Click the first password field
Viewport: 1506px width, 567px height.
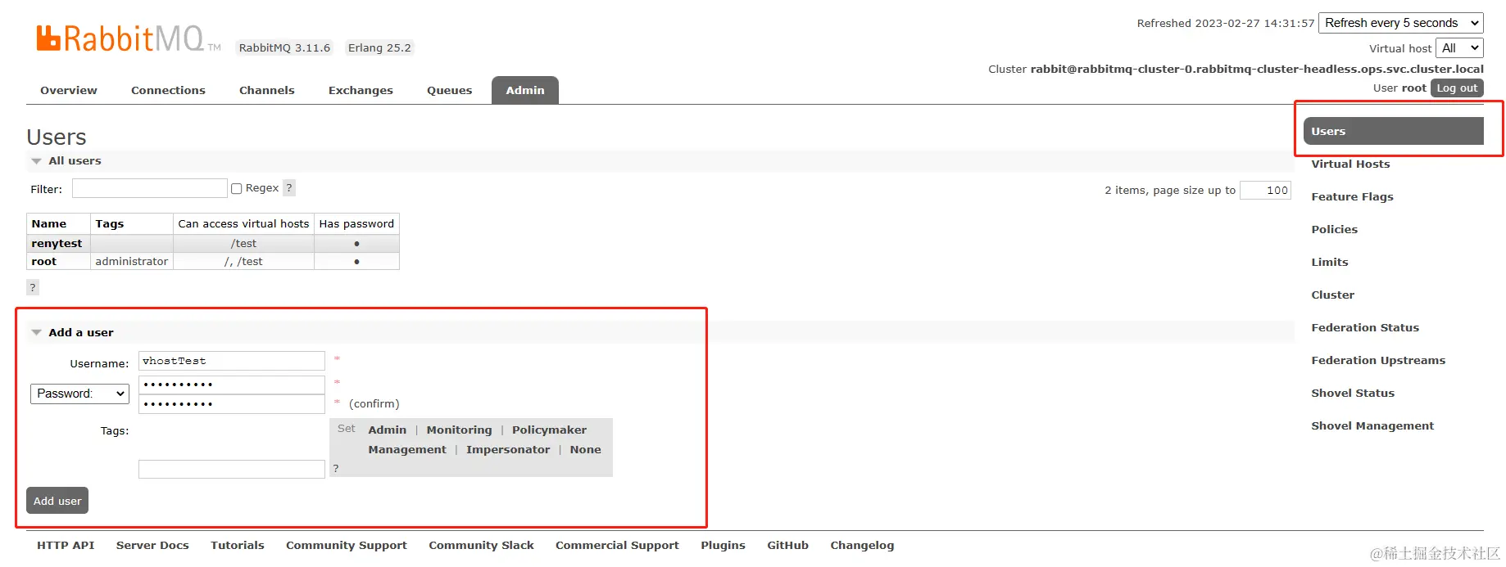pos(232,385)
